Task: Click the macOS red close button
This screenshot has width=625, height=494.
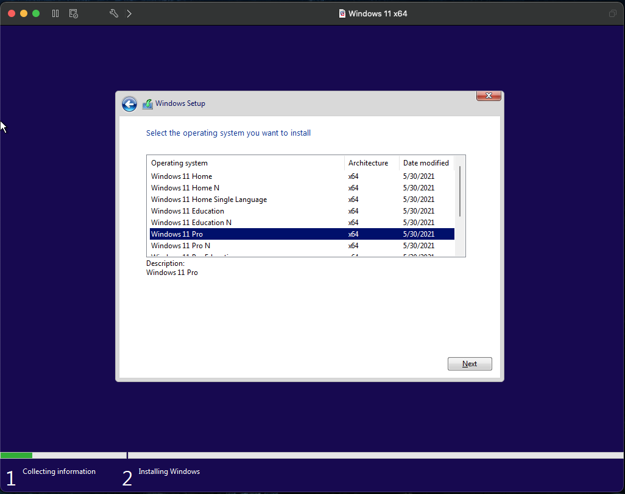Action: pyautogui.click(x=12, y=13)
